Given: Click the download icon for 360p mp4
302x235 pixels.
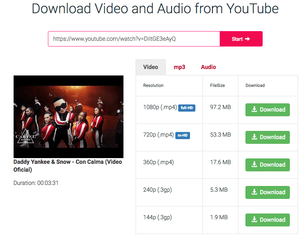Looking at the screenshot, I should pyautogui.click(x=254, y=165).
